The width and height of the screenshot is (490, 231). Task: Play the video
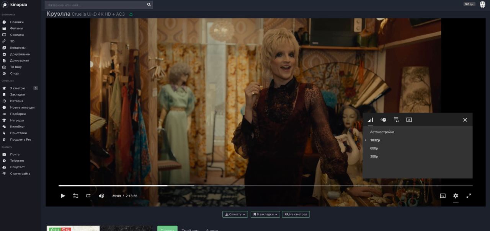(63, 196)
